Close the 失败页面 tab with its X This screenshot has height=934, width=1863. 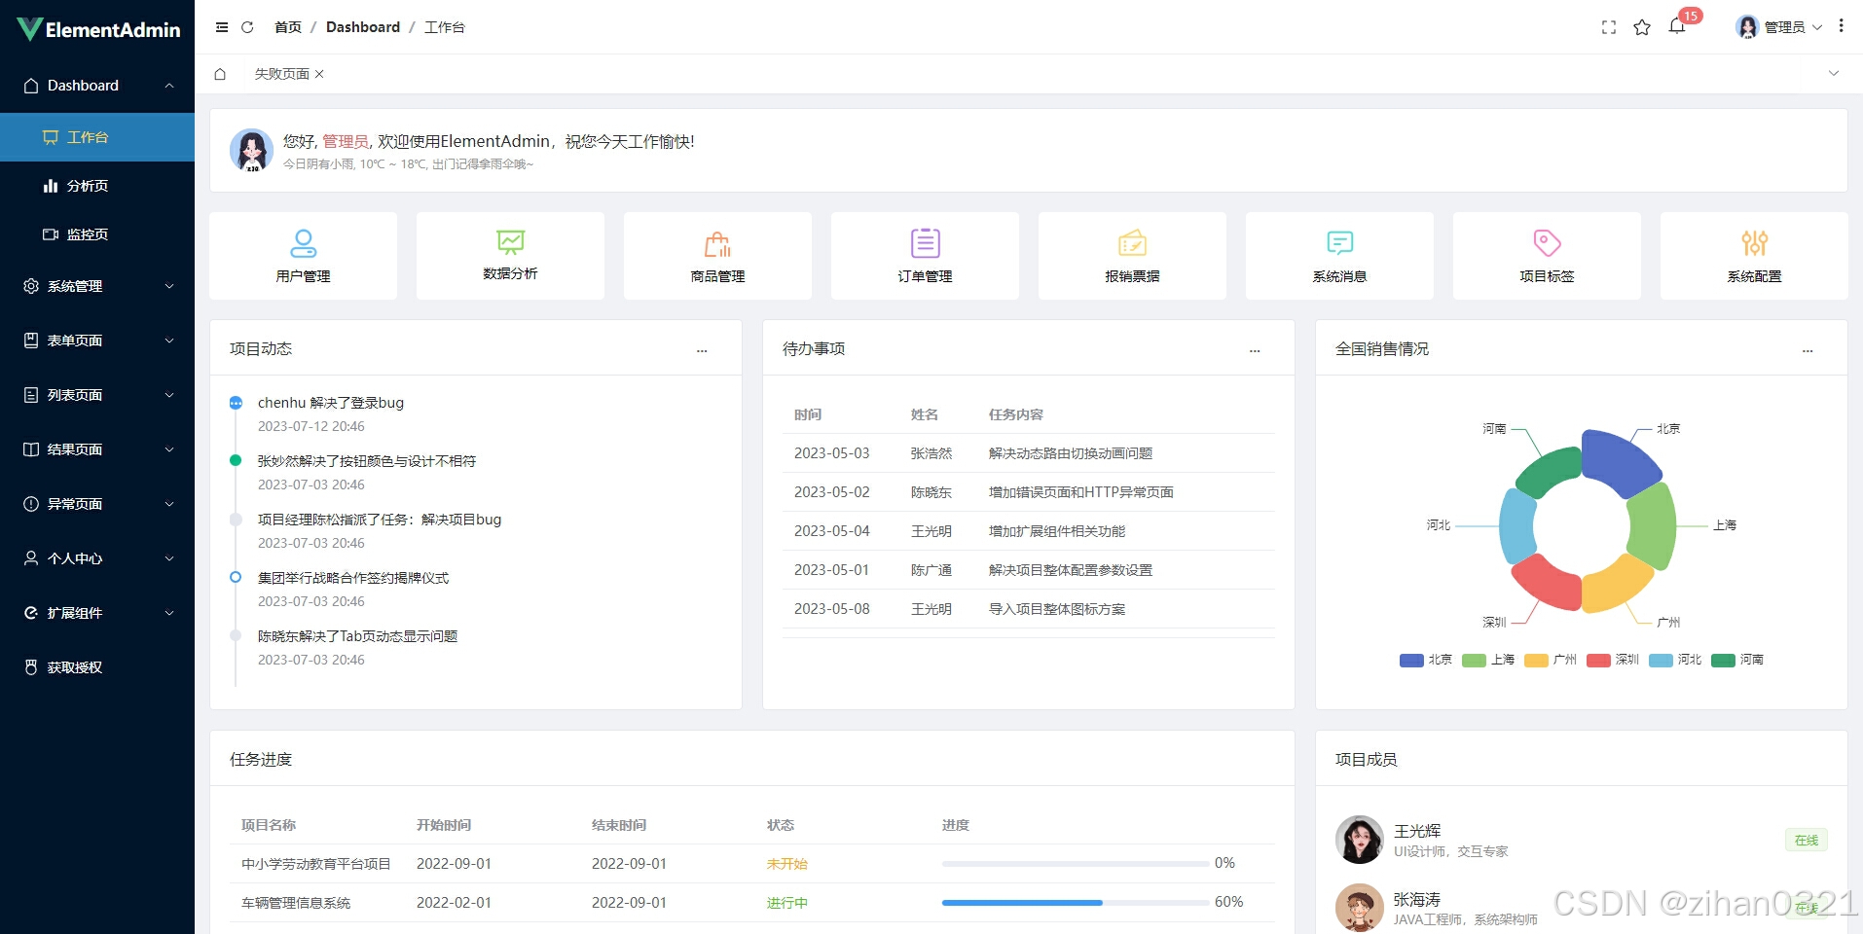(x=319, y=73)
